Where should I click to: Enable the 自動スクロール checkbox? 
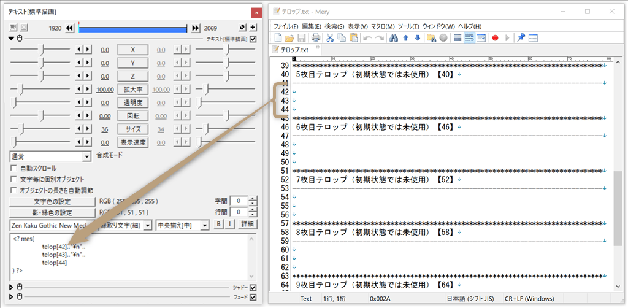[x=14, y=169]
